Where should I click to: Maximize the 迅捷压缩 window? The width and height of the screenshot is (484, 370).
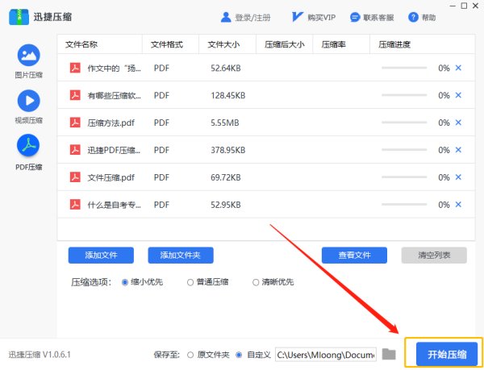[465, 6]
